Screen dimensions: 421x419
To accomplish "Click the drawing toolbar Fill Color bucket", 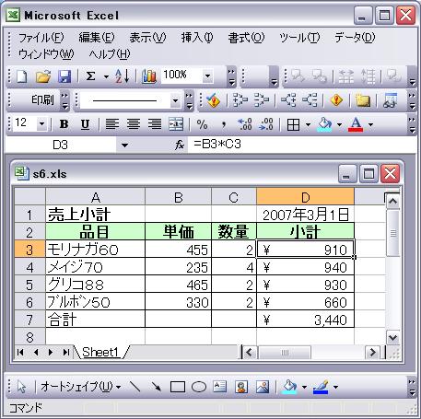I will 290,387.
